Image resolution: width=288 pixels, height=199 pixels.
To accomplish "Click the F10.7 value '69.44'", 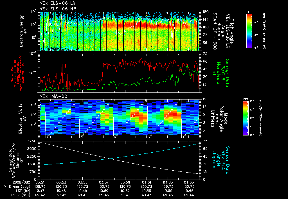I will click(x=189, y=195).
